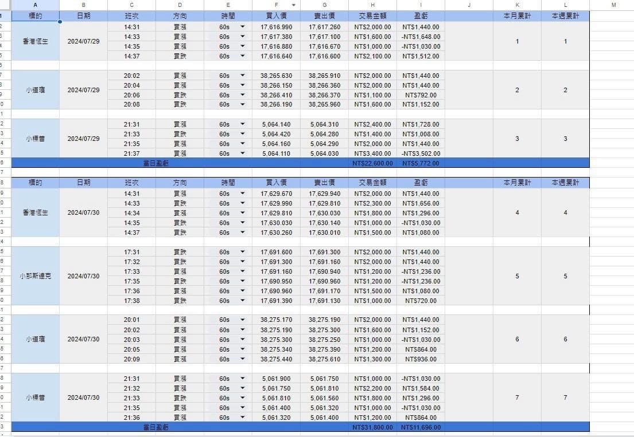Click the sell price cell 38,266.360
The image size is (634, 437).
pos(324,85)
